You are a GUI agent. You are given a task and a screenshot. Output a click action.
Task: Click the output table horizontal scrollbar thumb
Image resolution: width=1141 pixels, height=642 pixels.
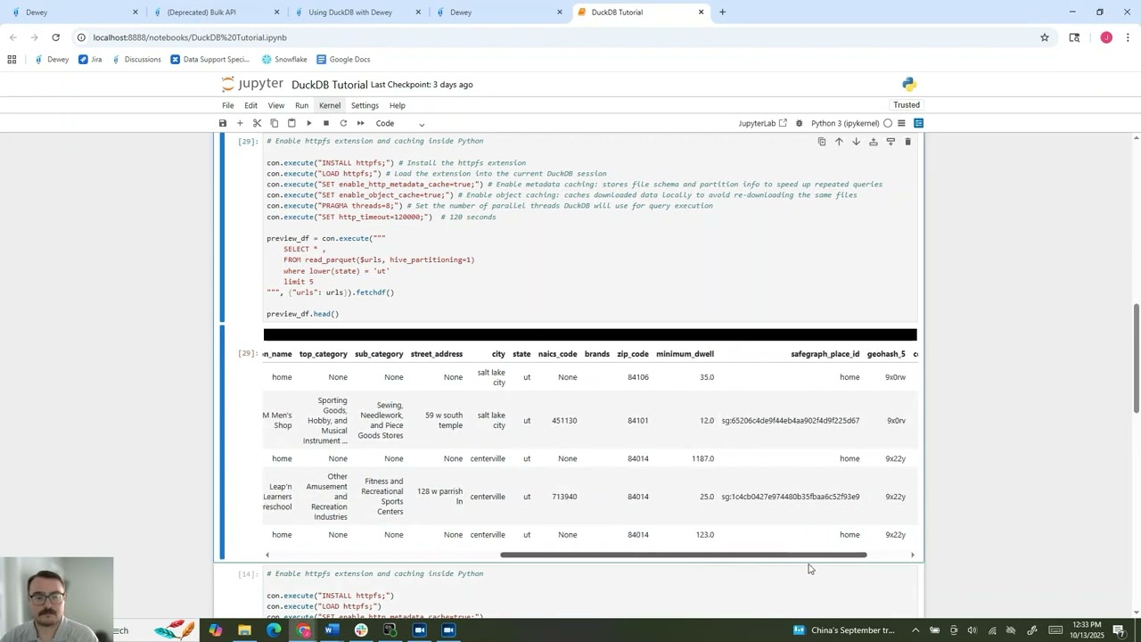click(x=684, y=555)
